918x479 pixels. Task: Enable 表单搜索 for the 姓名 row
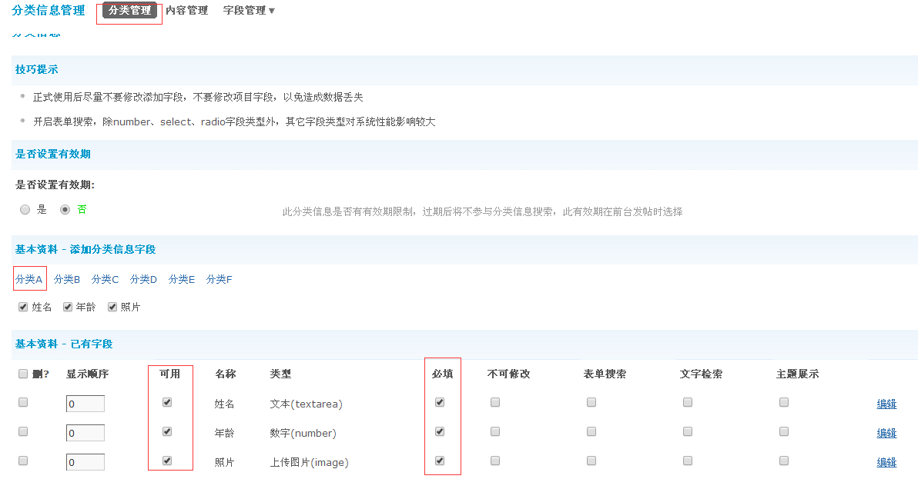point(591,401)
